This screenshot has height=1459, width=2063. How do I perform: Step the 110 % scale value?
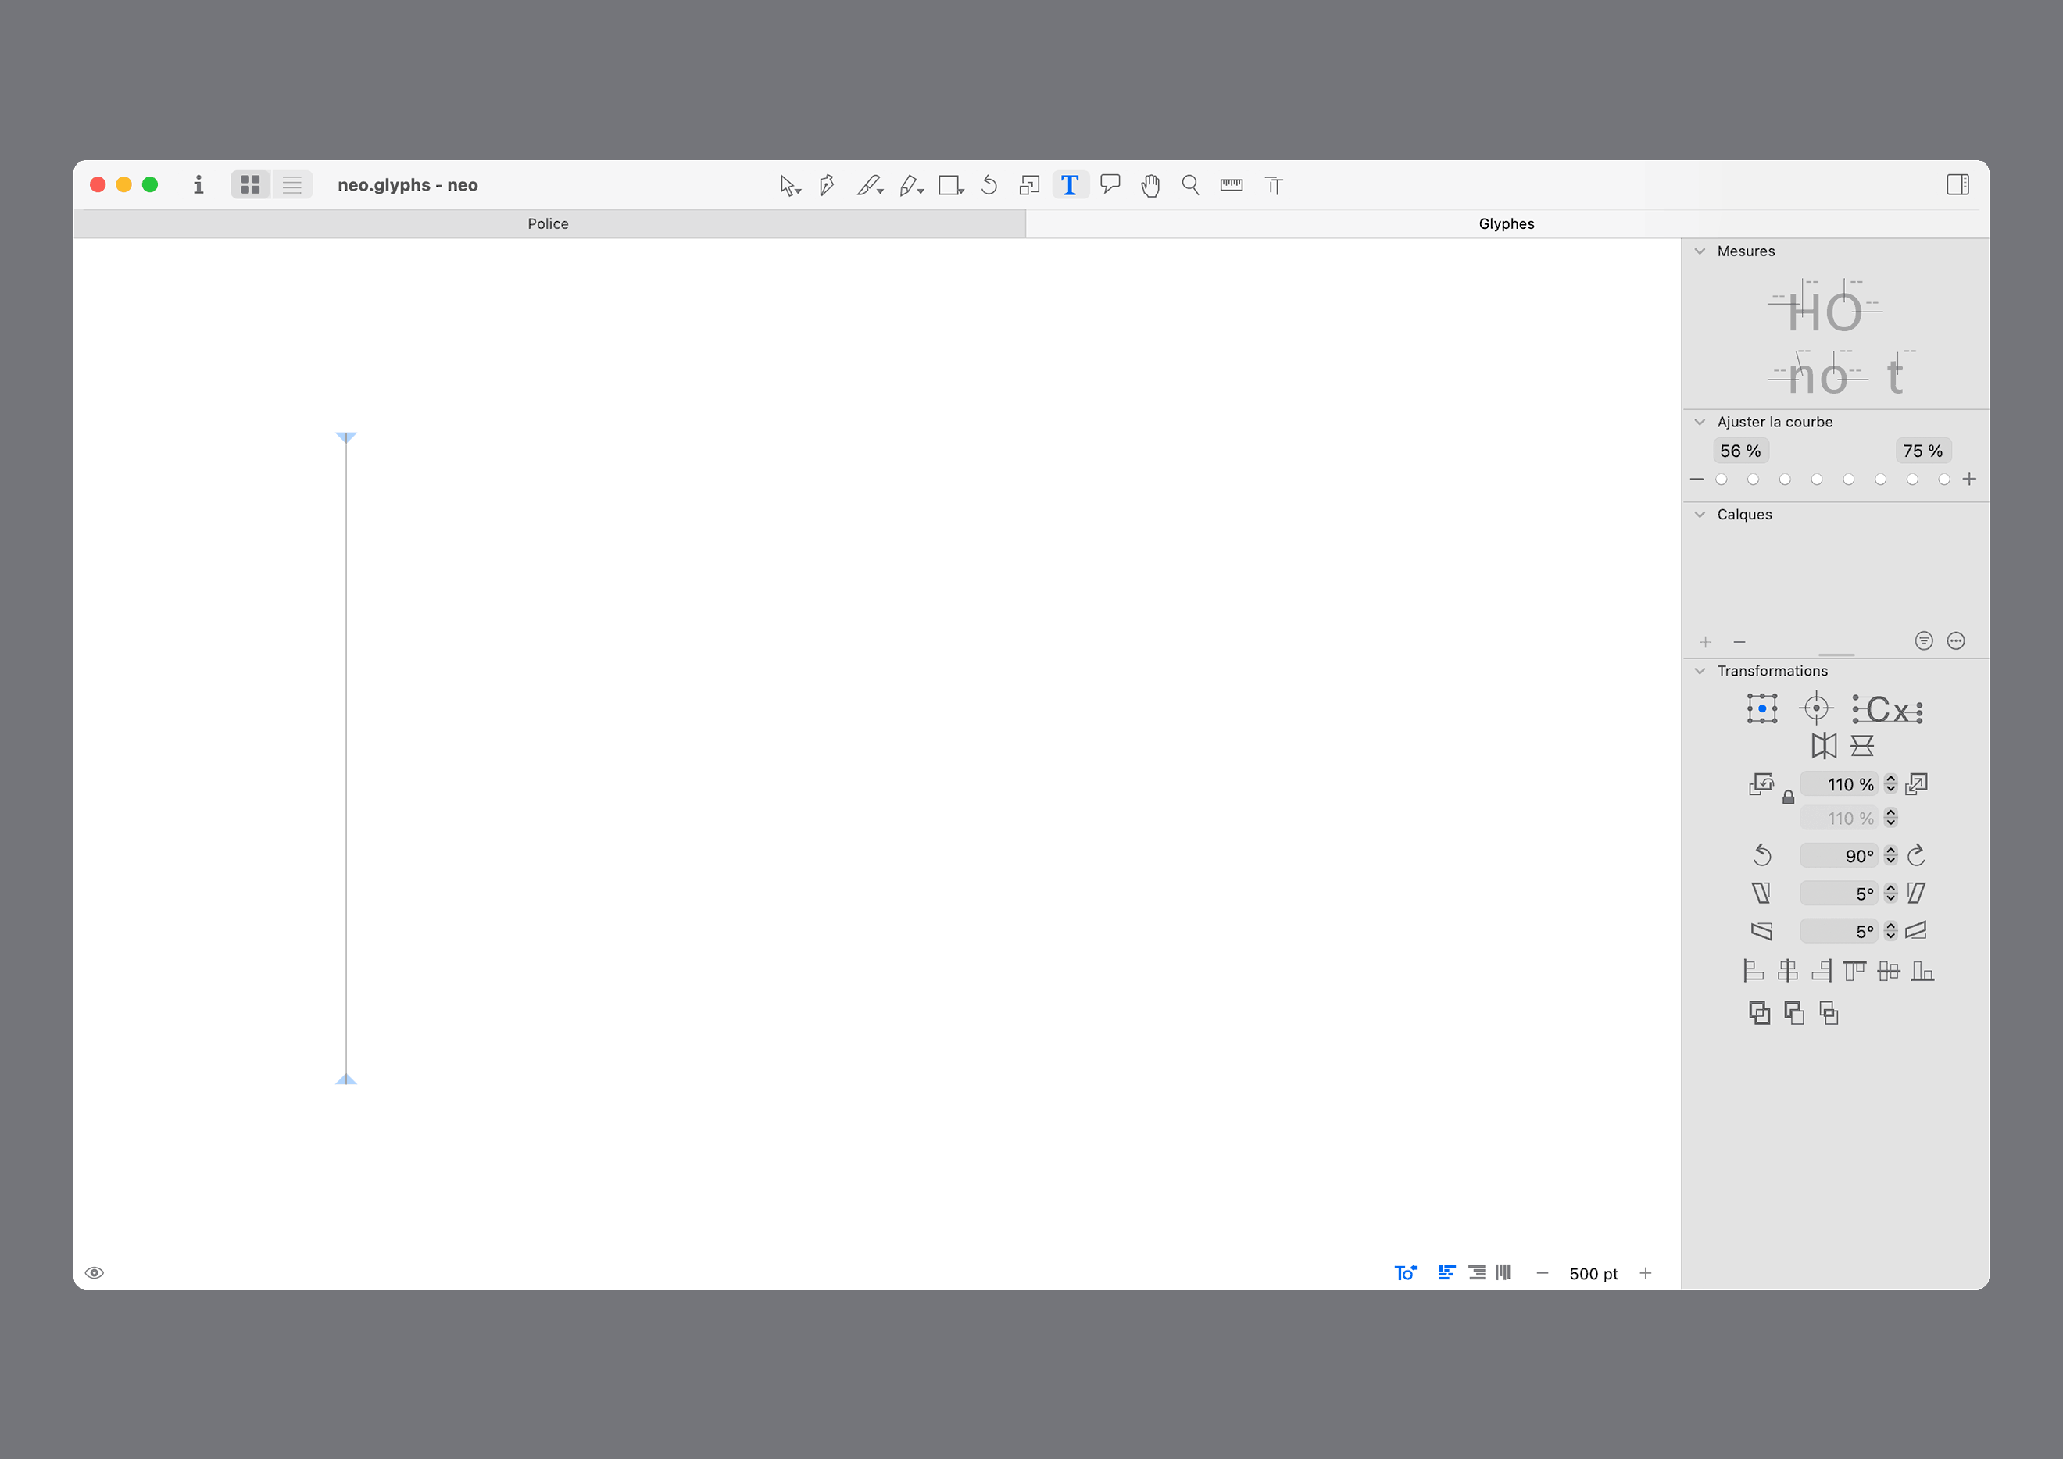(x=1891, y=784)
